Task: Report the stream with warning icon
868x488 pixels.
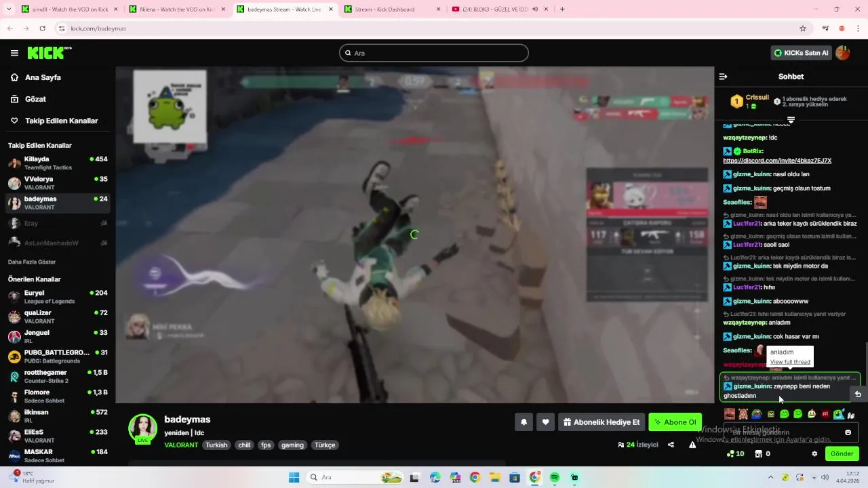Action: (692, 445)
